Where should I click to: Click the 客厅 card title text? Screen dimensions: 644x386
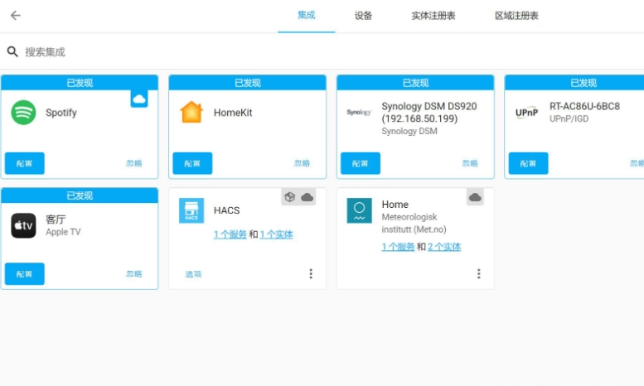point(56,220)
